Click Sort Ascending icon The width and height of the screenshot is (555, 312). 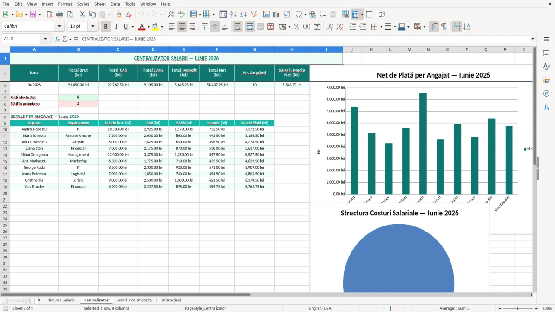(234, 14)
